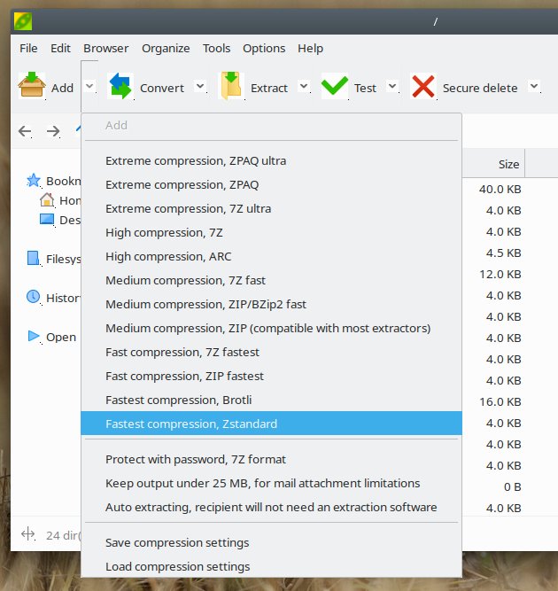Go back with the left arrow icon
The image size is (558, 591).
click(25, 131)
